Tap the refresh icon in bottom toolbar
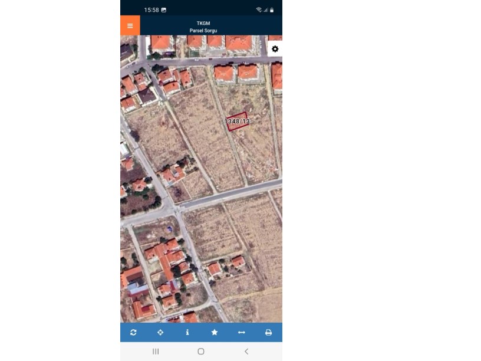Viewport: 481px width, 361px height. pyautogui.click(x=134, y=333)
